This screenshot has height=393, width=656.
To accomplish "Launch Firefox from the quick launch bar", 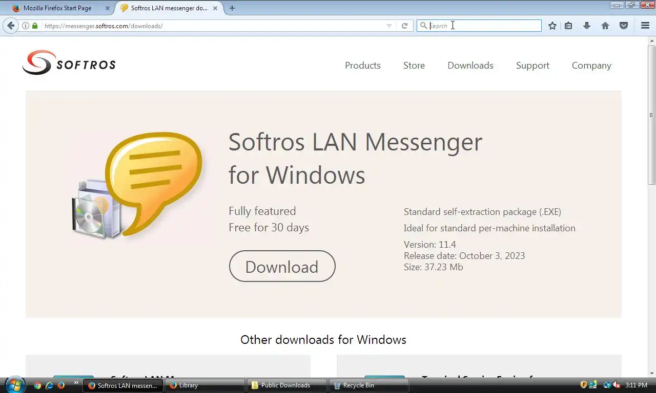I will [61, 385].
